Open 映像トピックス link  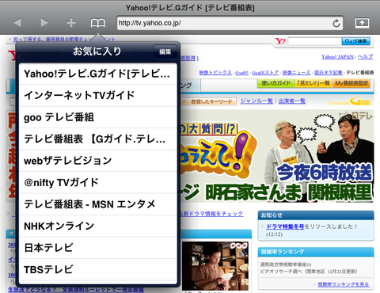pos(215,73)
